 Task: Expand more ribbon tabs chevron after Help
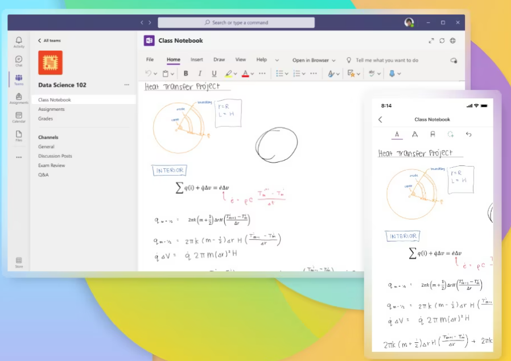click(277, 60)
